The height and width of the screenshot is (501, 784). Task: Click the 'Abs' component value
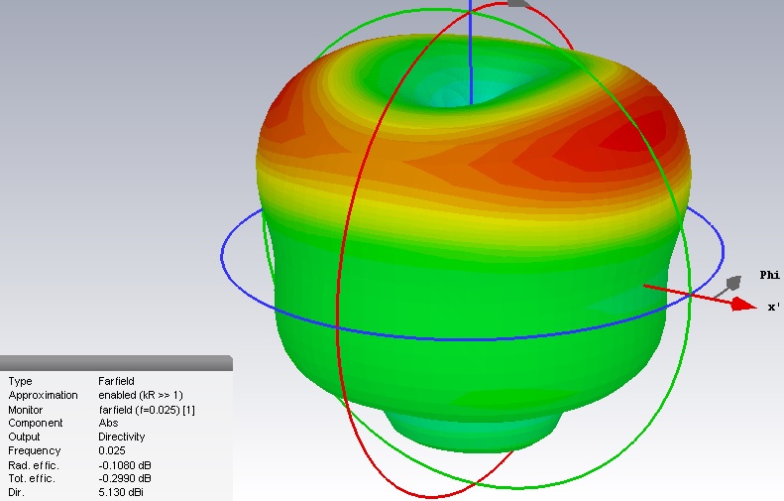click(108, 423)
